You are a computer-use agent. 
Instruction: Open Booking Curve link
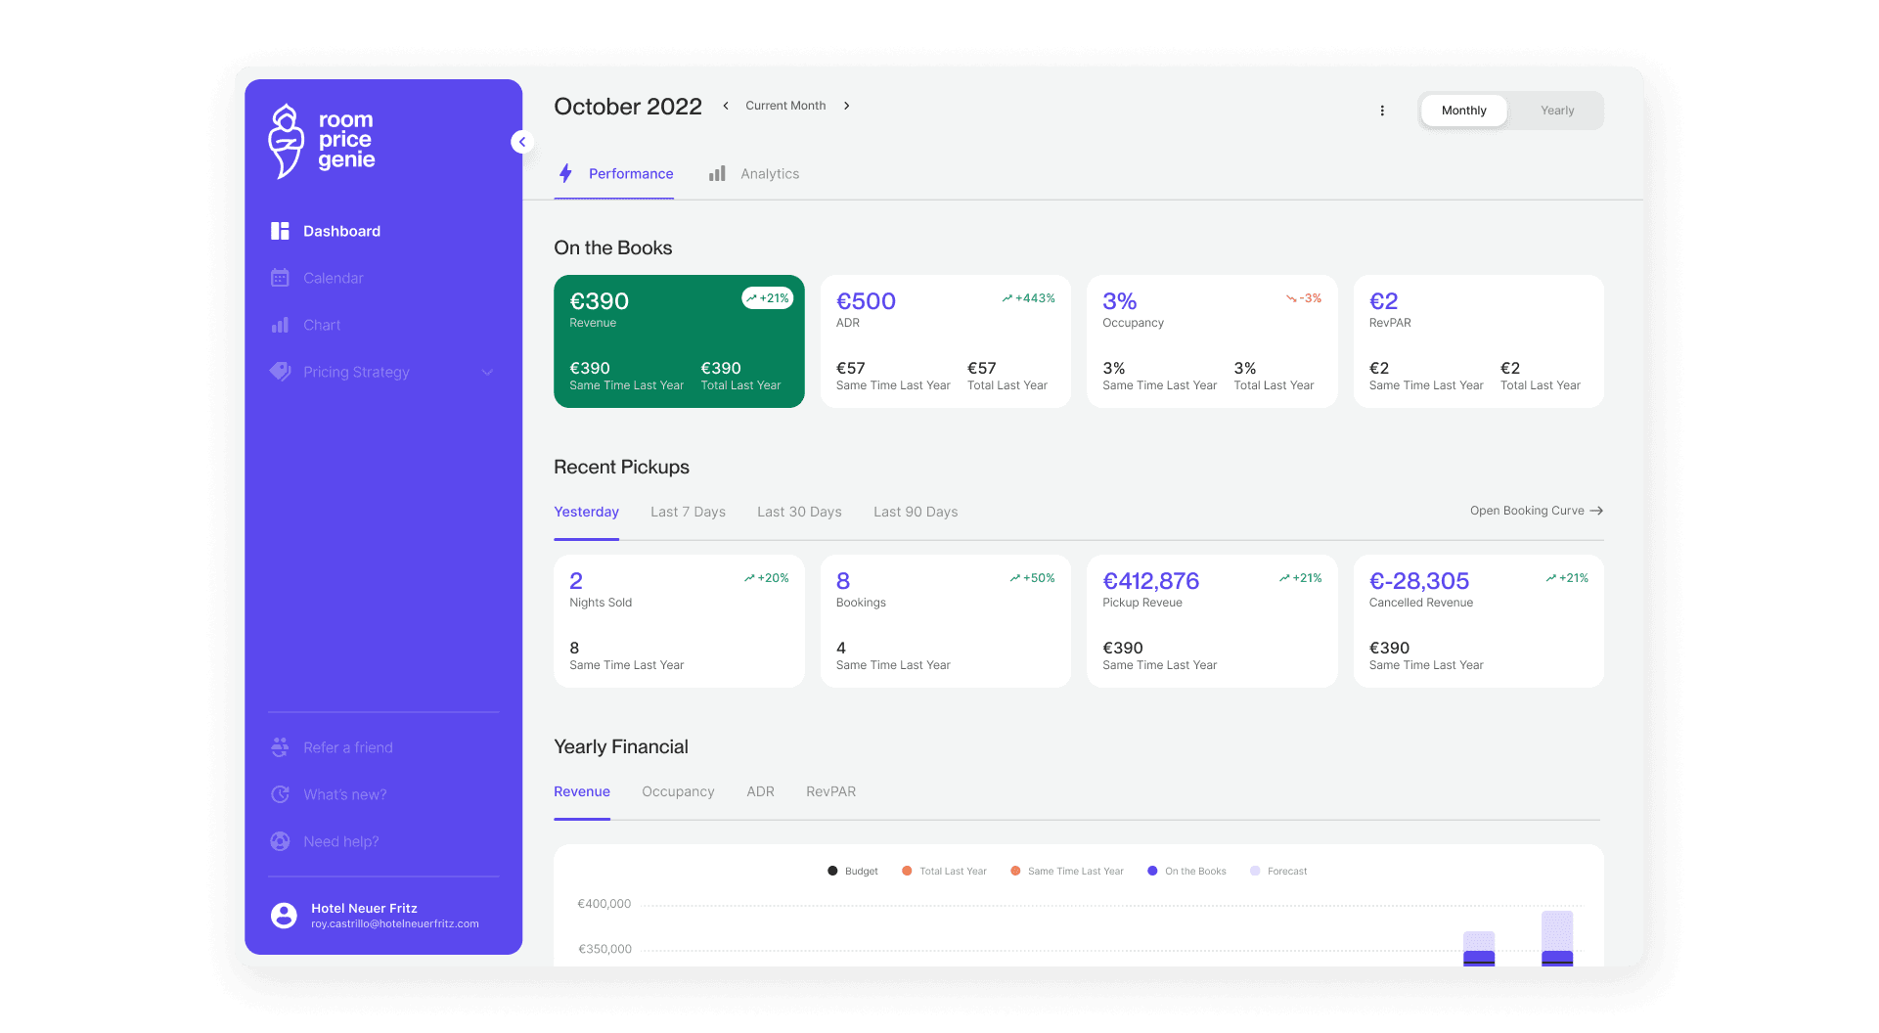(1536, 511)
